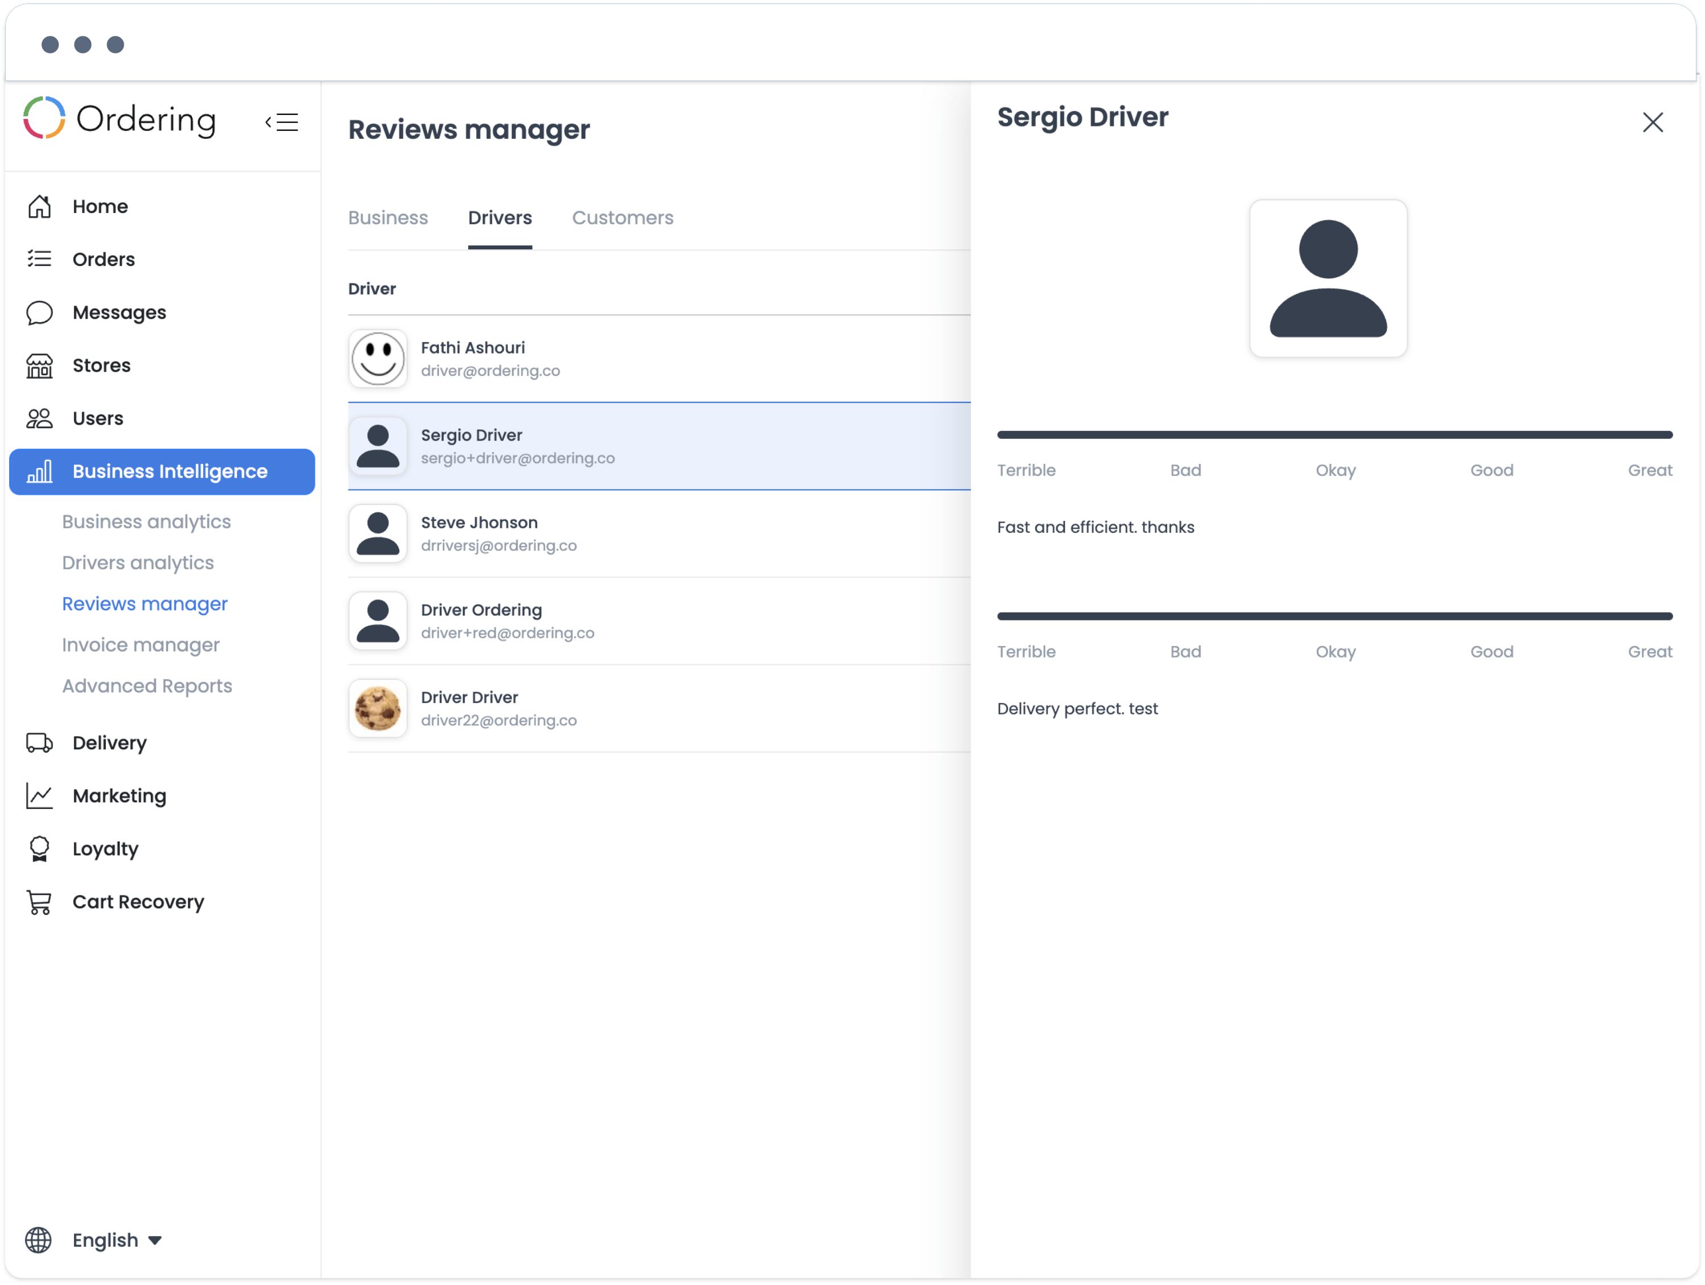Click Steve Jhonson's avatar

click(378, 533)
